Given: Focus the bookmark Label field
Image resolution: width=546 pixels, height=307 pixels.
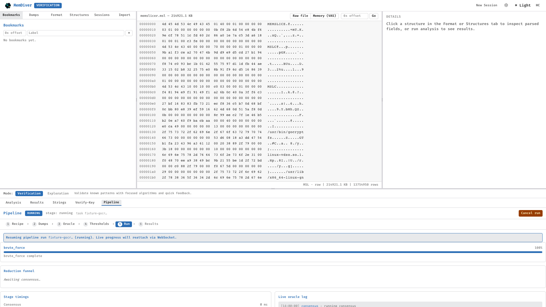Looking at the screenshot, I should click(76, 33).
